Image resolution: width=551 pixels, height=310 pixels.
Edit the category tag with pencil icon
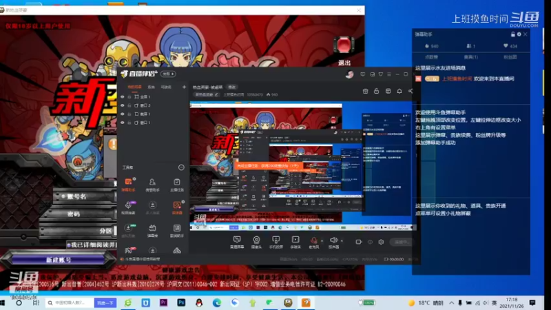(x=207, y=94)
